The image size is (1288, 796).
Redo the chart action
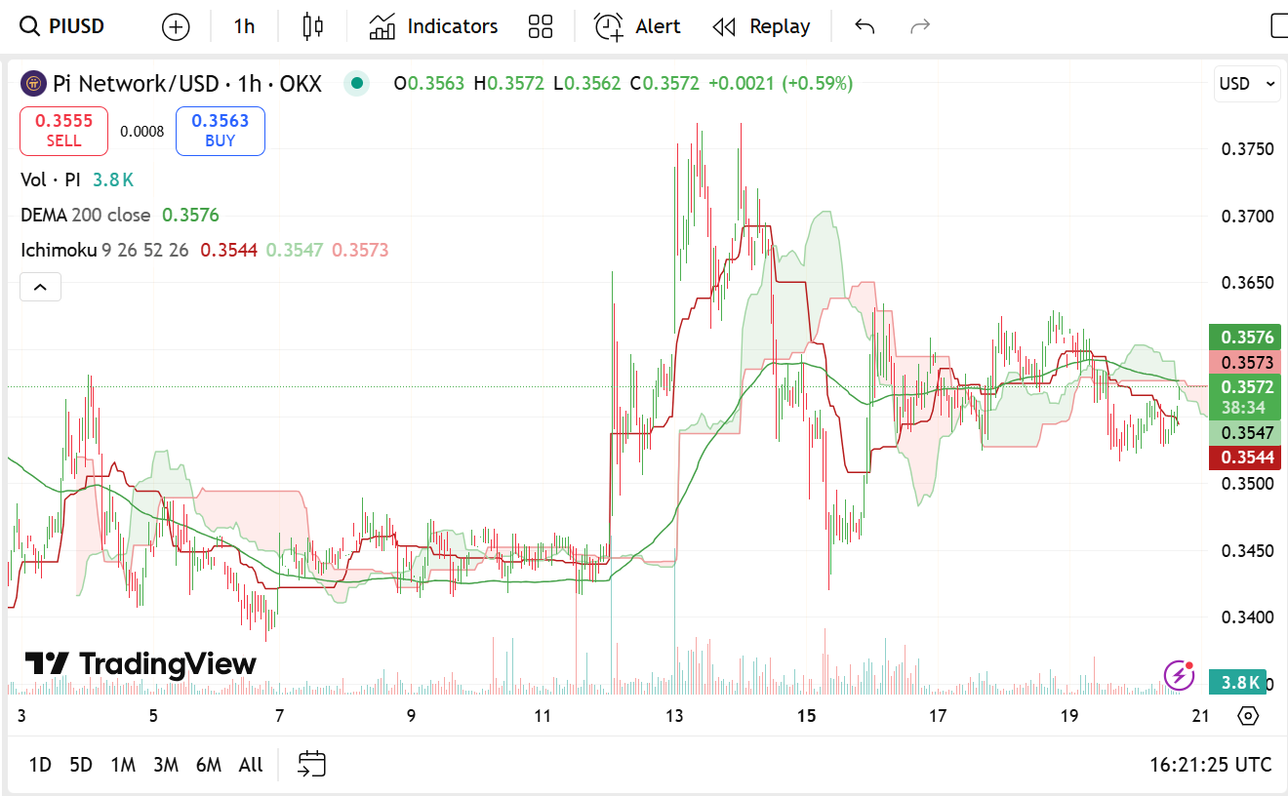coord(920,26)
